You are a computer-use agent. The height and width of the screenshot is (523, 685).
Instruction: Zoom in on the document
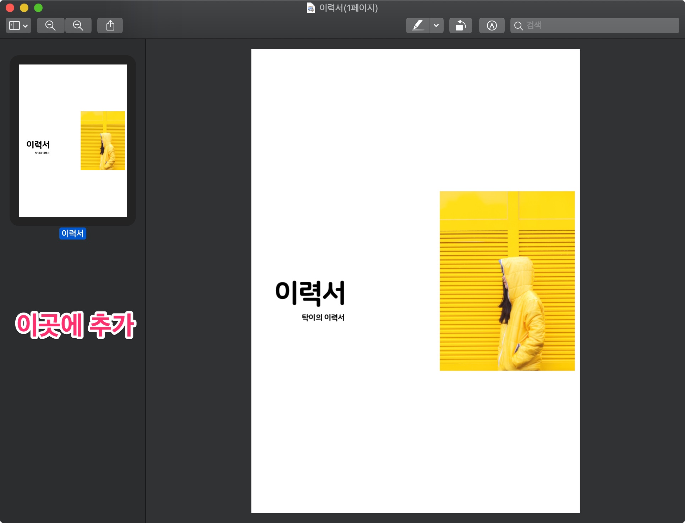[78, 26]
